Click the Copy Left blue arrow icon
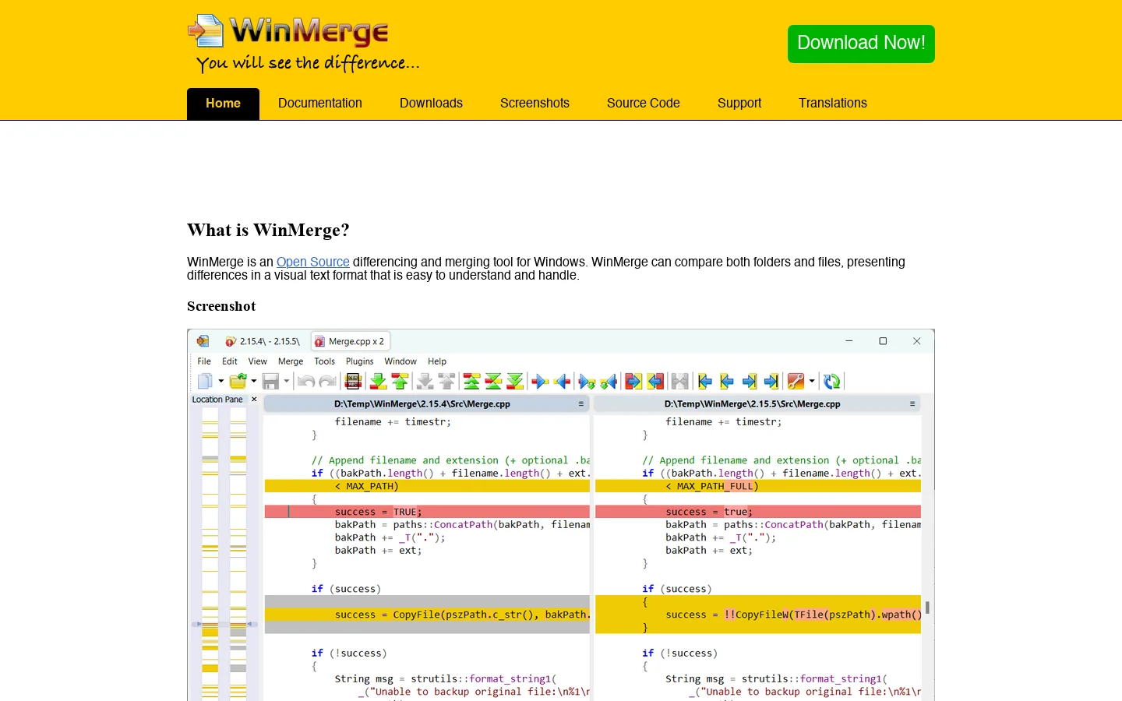The image size is (1122, 701). [x=562, y=381]
